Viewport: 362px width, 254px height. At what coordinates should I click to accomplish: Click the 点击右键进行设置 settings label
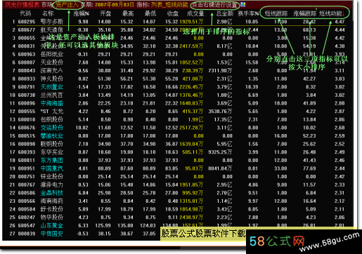pos(214,5)
